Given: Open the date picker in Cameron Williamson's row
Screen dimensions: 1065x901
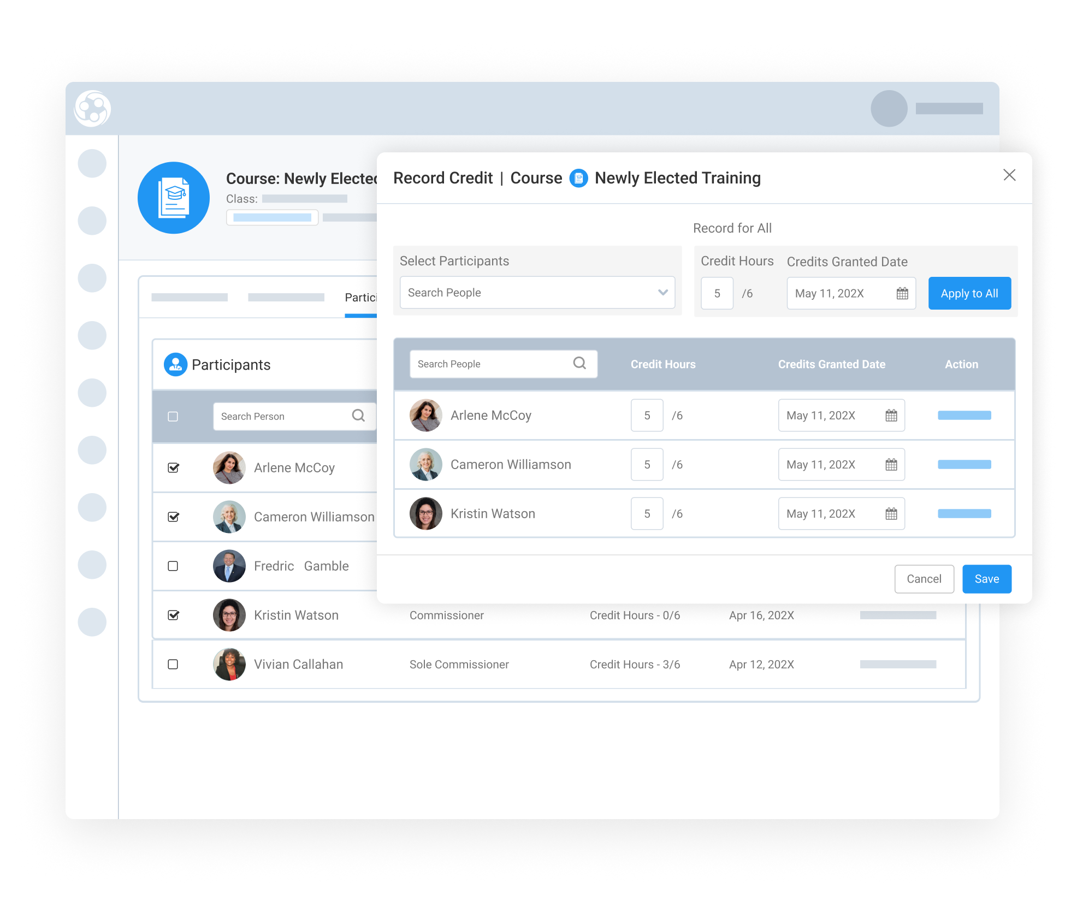Looking at the screenshot, I should click(890, 464).
